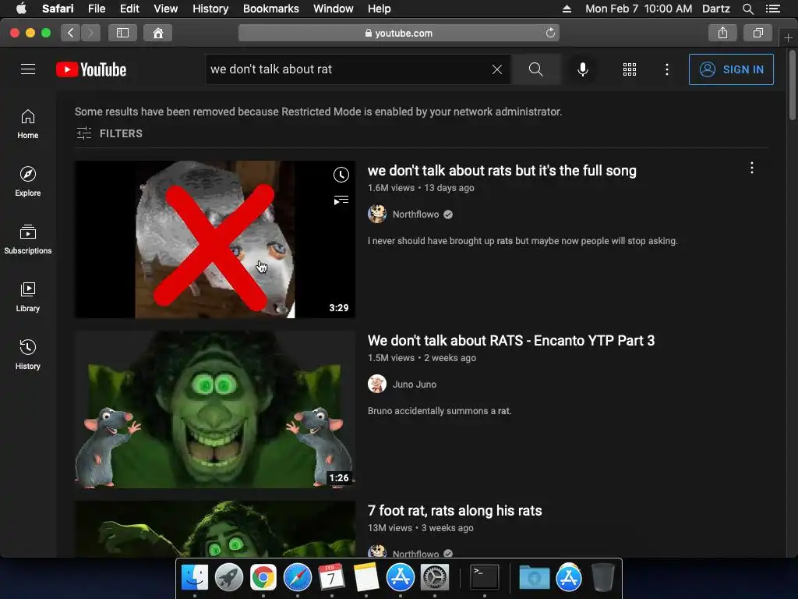Click the Mon Feb 7 10:00 AM clock
The image size is (798, 599).
(x=638, y=9)
